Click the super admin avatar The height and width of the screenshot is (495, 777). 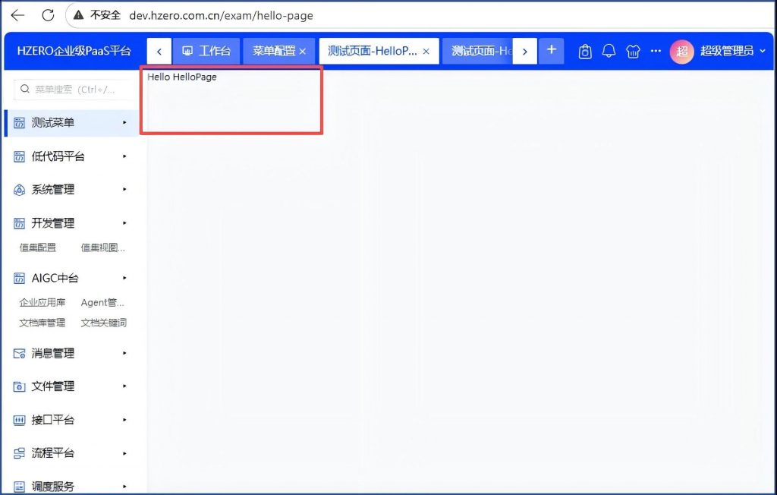point(681,51)
